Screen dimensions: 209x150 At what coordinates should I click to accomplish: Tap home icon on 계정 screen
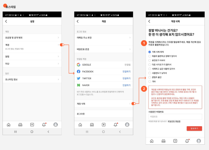coord(80,125)
